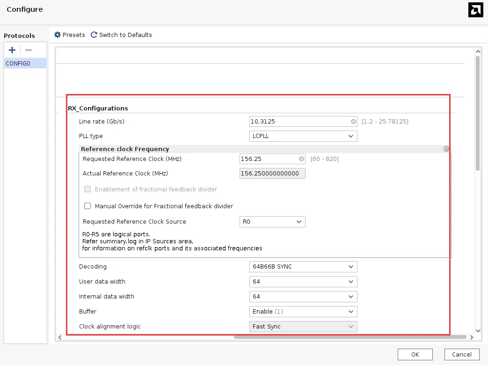Open the PLL type dropdown
Viewport: 488px width, 365px height.
pos(303,136)
